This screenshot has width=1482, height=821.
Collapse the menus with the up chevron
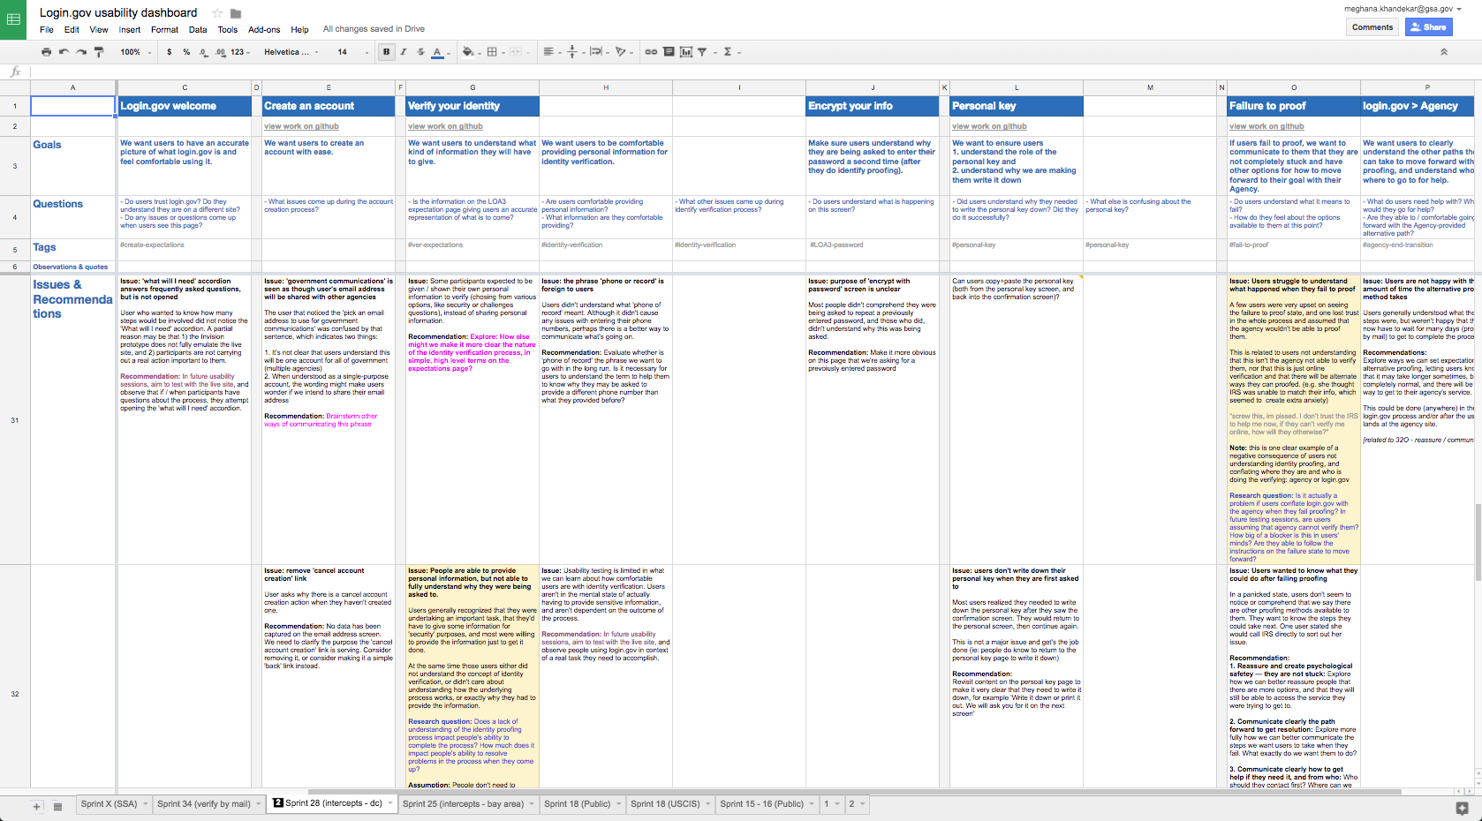pyautogui.click(x=1444, y=52)
